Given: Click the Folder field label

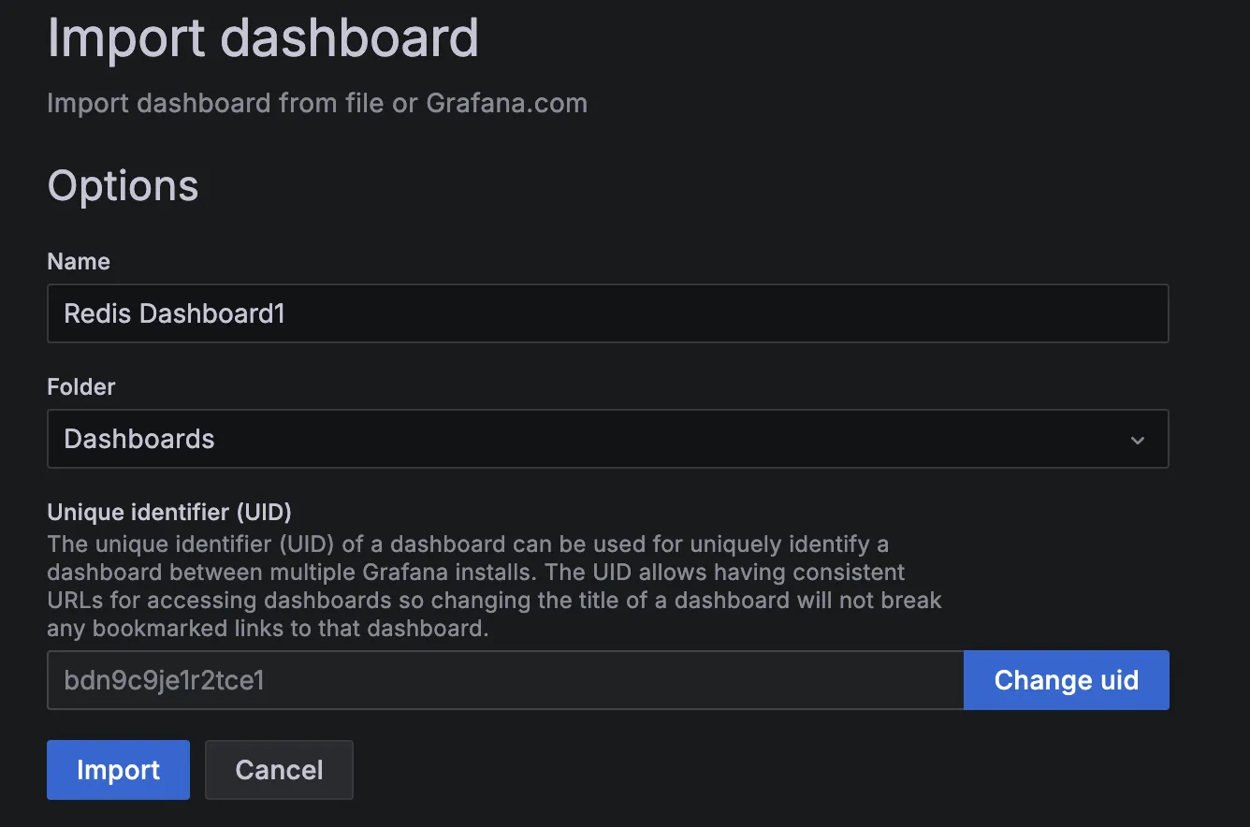Looking at the screenshot, I should tap(81, 386).
